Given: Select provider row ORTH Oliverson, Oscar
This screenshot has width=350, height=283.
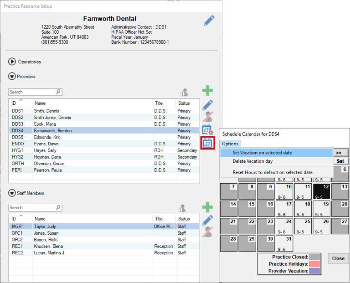Looking at the screenshot, I should [x=104, y=163].
